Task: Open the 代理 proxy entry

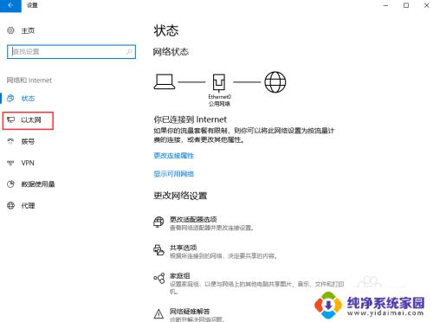Action: (28, 206)
